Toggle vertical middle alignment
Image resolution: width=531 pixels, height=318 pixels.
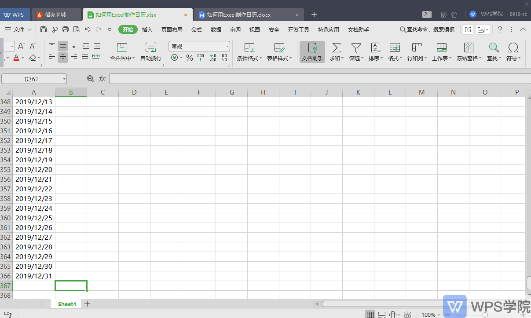63,46
